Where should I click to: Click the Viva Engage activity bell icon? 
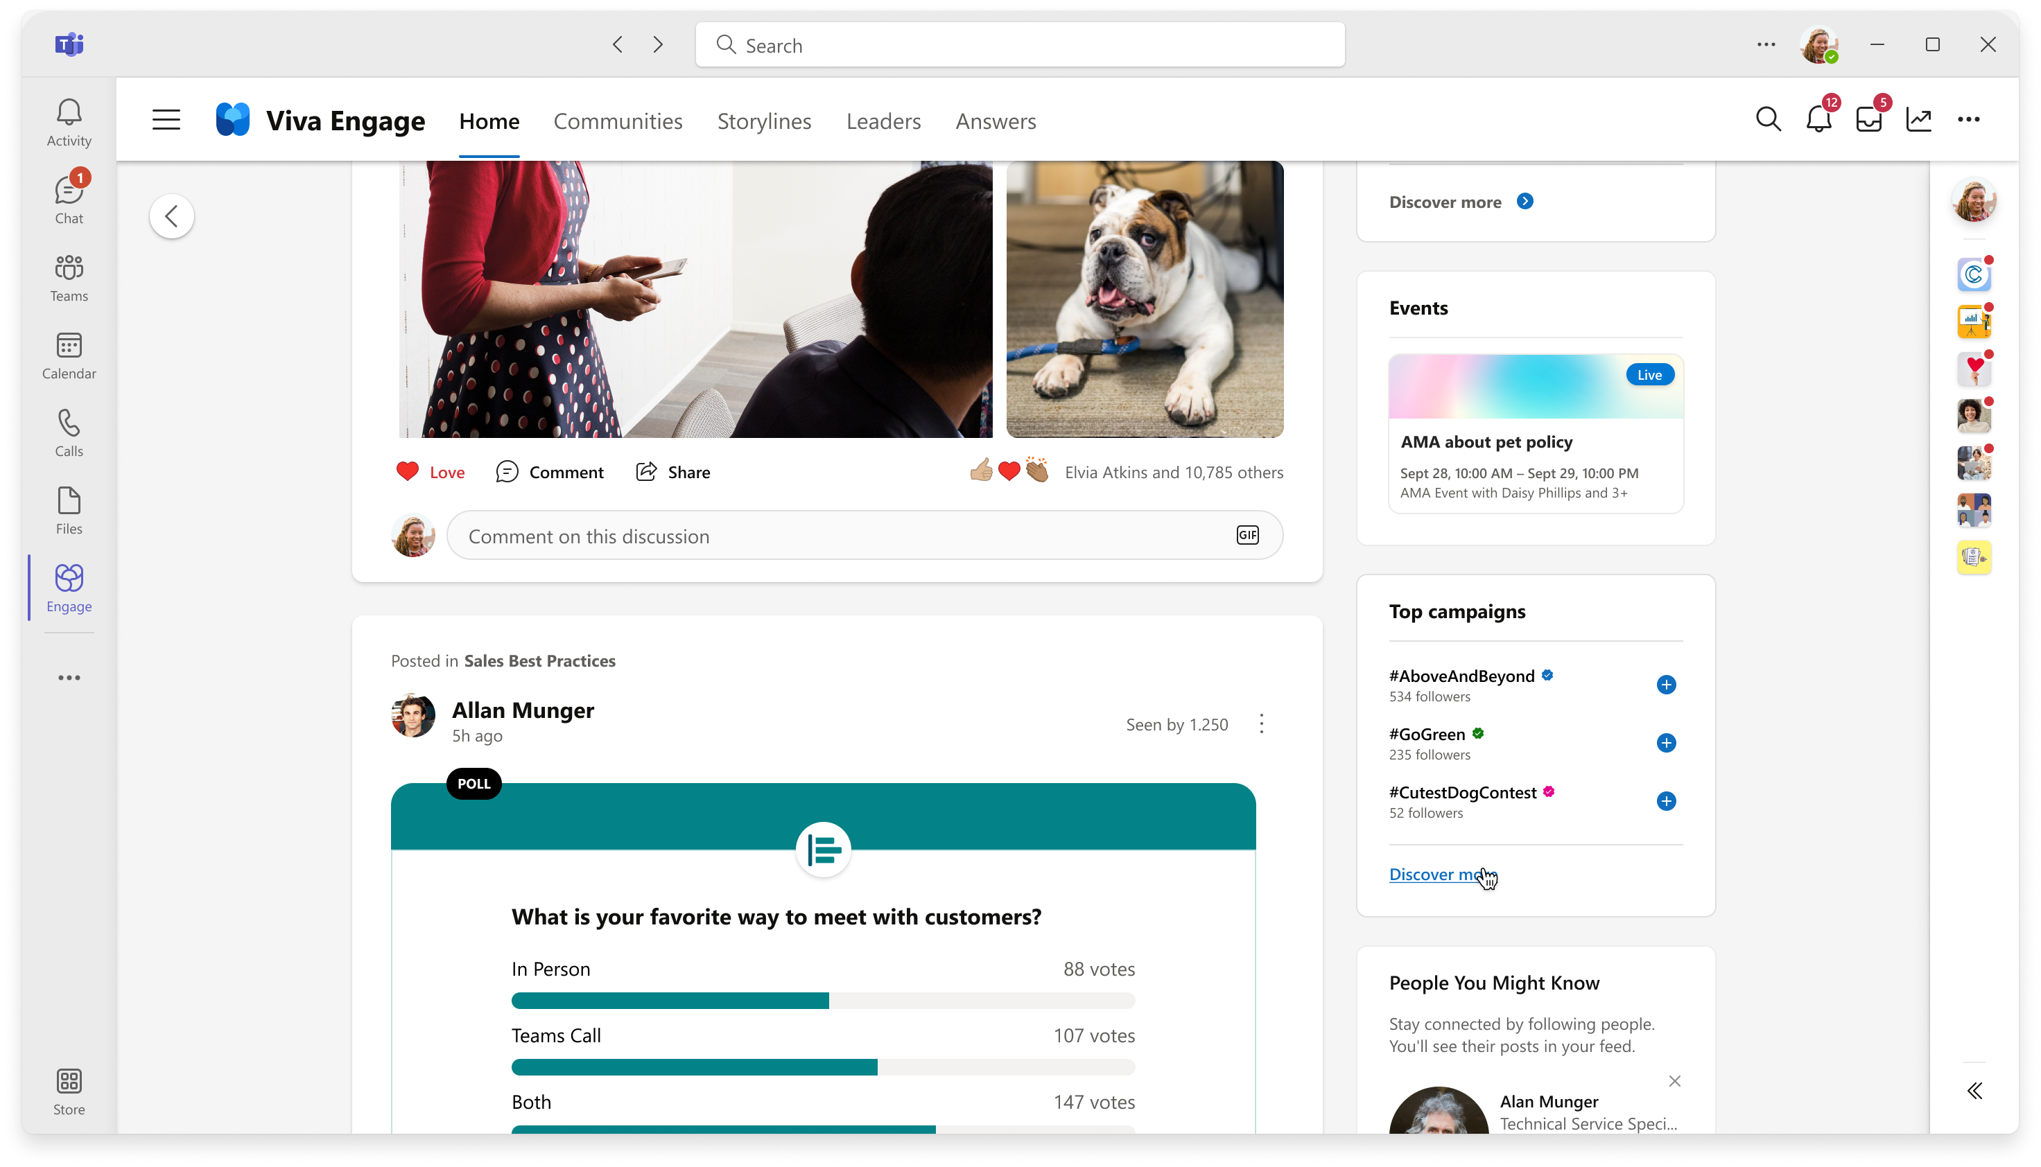click(1820, 119)
